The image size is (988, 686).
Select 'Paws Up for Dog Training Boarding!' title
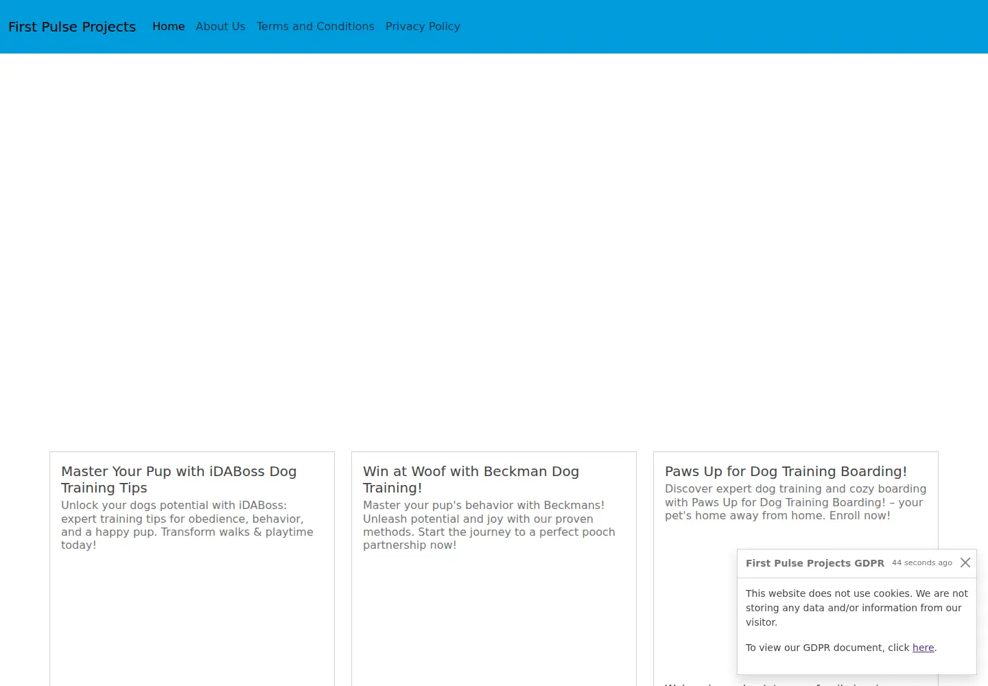click(786, 471)
